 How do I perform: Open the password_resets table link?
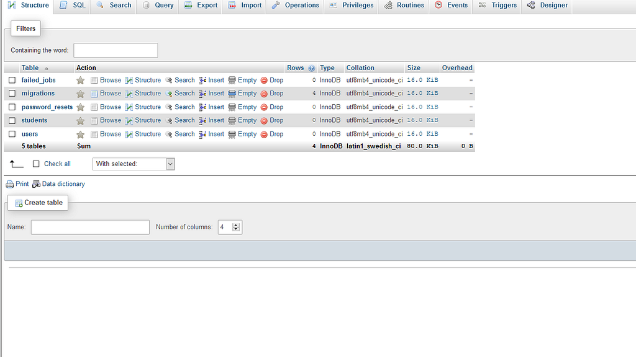pyautogui.click(x=47, y=107)
